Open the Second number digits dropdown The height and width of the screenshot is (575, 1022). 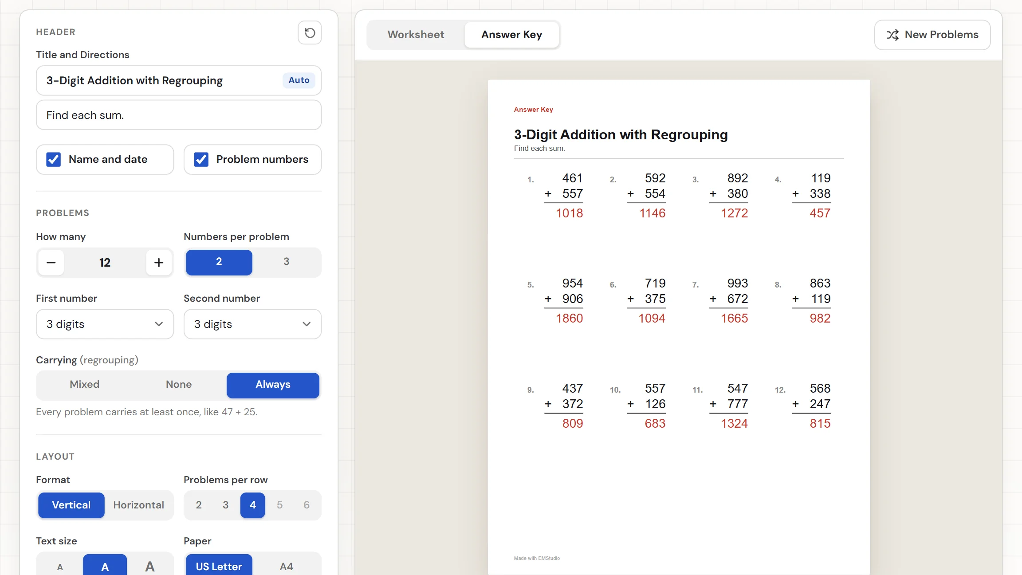point(252,324)
